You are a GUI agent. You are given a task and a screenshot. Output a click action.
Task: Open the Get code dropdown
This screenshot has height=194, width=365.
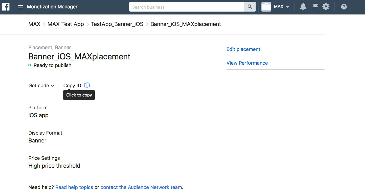(41, 85)
